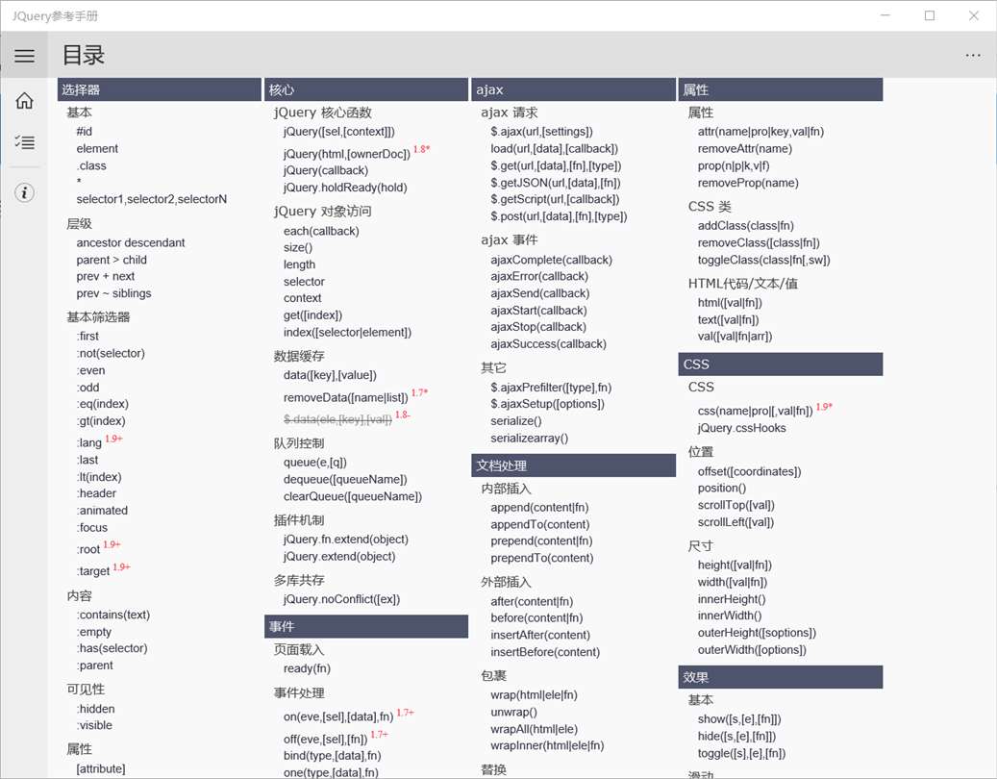
Task: Click the ajax section header
Action: pos(574,89)
